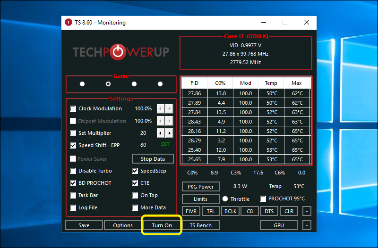Decrease Set Multiplier with left arrow
378x248 pixels.
(161, 133)
